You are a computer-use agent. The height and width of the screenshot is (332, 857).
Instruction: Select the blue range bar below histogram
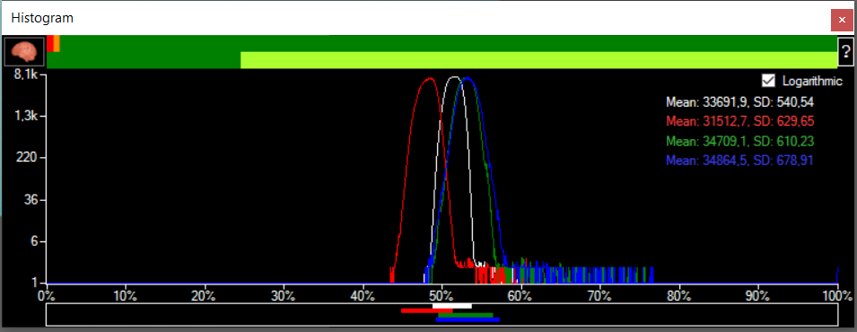pos(468,319)
